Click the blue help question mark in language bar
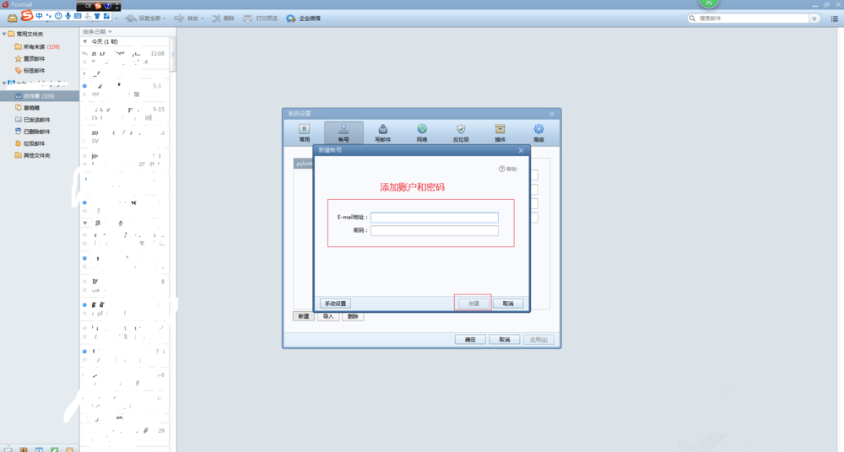The width and height of the screenshot is (844, 452). [x=108, y=6]
